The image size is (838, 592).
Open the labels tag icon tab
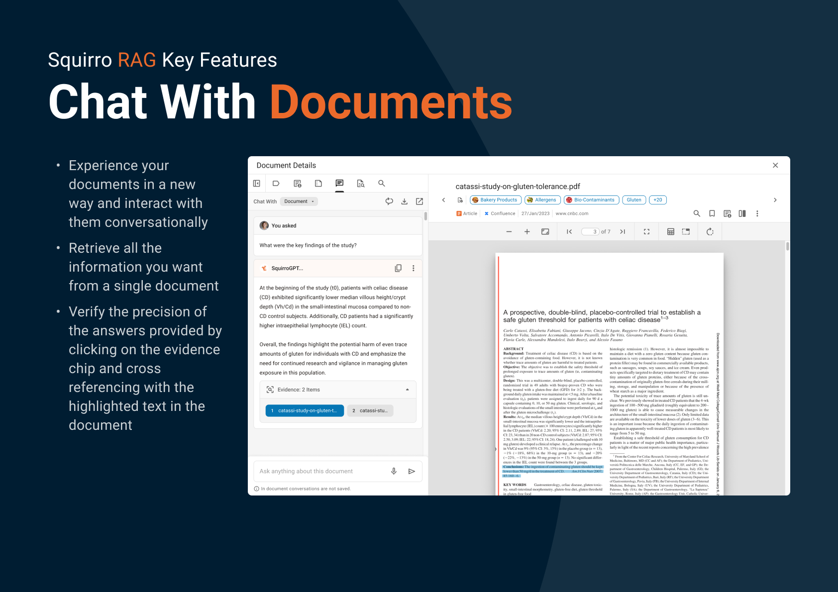(x=276, y=184)
